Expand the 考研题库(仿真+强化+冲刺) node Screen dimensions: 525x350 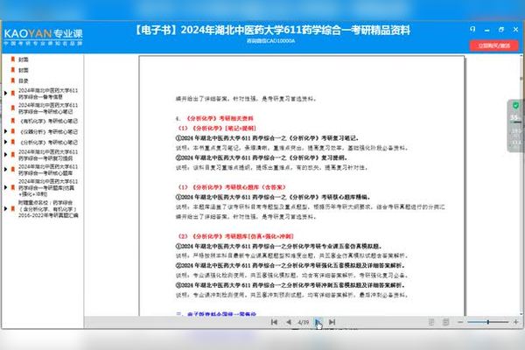6,187
